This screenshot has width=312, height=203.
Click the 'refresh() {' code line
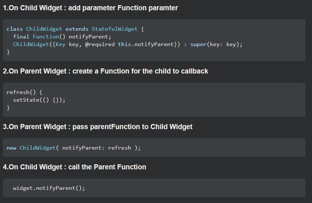pos(24,93)
